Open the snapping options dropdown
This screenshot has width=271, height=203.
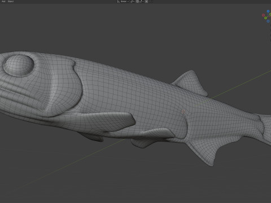142,1
